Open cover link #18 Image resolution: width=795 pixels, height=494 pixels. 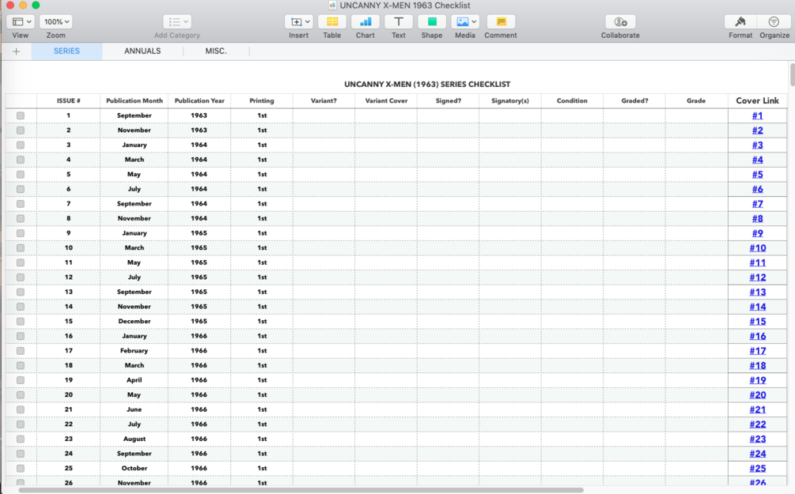coord(758,365)
